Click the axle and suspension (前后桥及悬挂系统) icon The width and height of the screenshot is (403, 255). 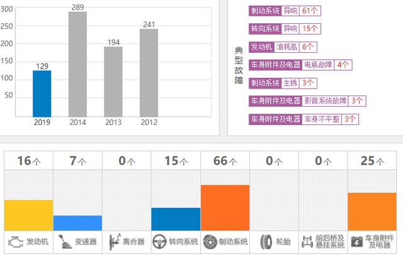tap(307, 242)
